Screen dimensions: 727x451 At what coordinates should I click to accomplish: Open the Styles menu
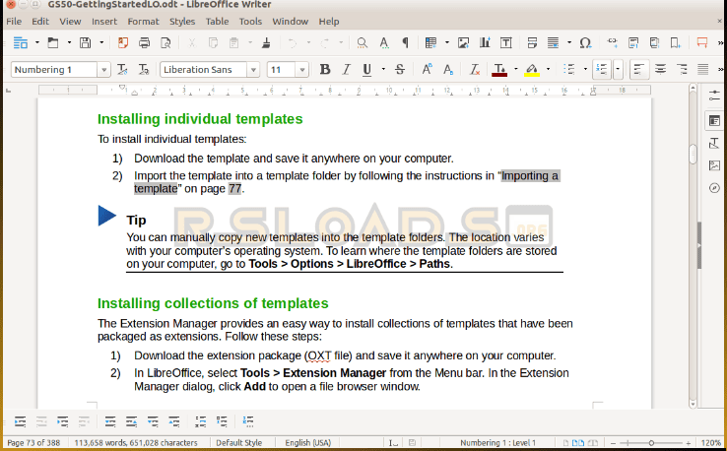point(181,21)
